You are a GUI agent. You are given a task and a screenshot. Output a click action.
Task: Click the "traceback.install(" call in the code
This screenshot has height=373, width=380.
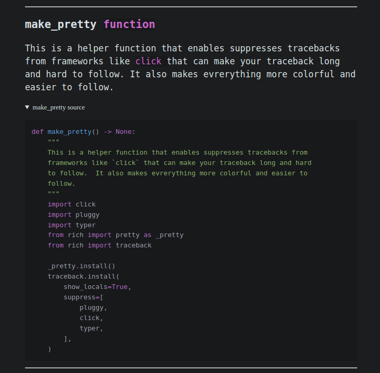click(84, 277)
